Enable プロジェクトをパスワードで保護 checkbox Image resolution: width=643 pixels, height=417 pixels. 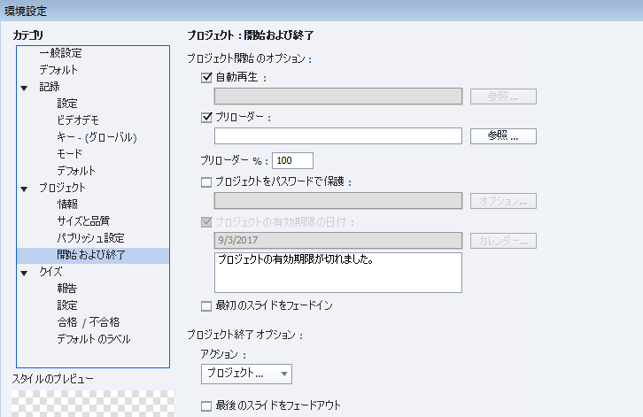207,182
